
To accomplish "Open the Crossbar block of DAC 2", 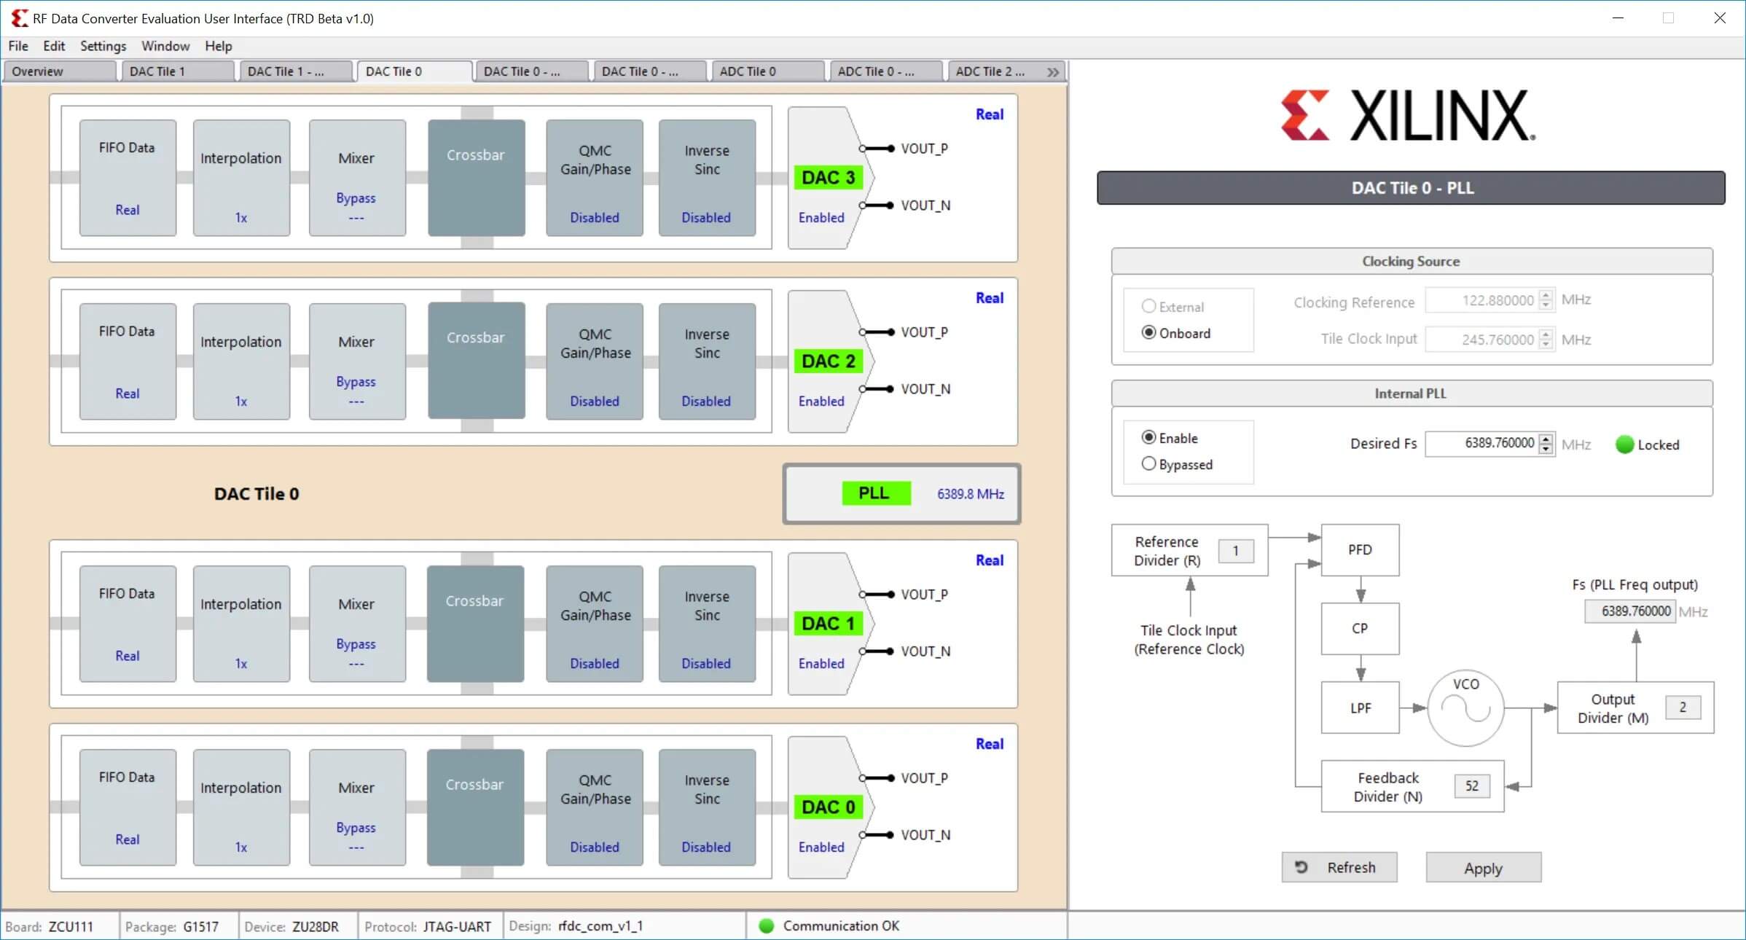I will tap(476, 360).
